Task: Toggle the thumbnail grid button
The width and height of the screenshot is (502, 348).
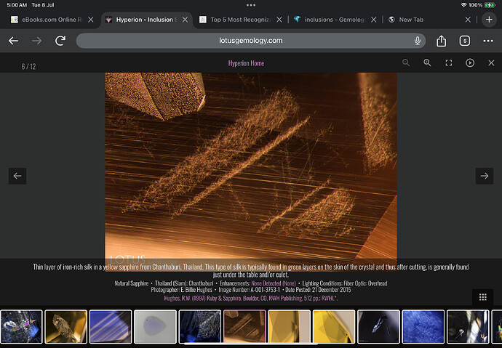Action: click(483, 297)
